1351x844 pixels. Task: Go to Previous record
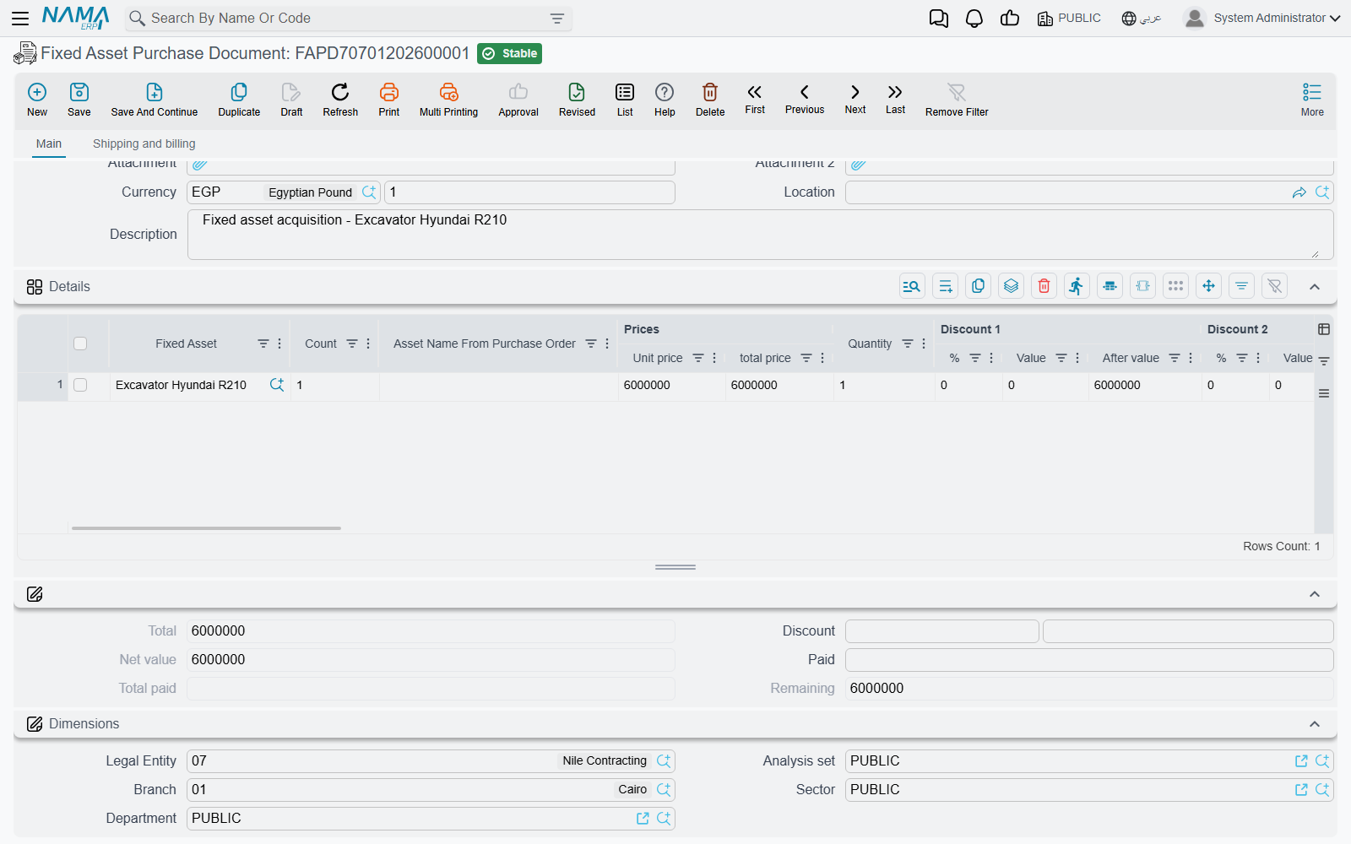click(x=805, y=99)
